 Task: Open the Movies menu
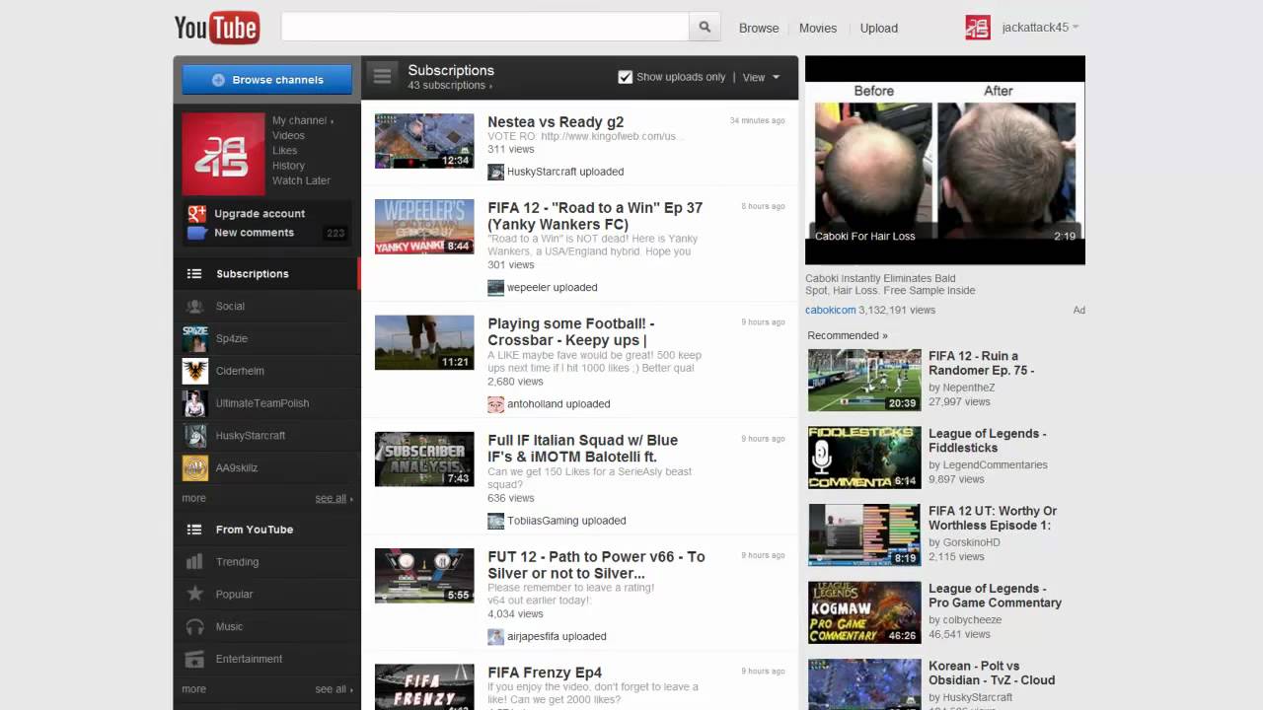[818, 28]
